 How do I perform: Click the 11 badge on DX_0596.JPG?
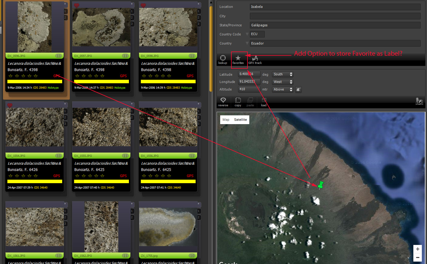pyautogui.click(x=59, y=56)
